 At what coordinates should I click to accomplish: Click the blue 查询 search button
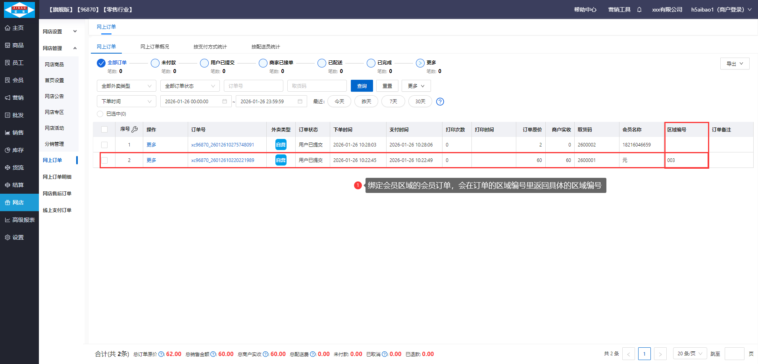click(362, 86)
